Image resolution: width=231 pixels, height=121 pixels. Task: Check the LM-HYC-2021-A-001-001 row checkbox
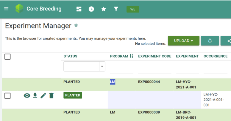[x=8, y=95]
